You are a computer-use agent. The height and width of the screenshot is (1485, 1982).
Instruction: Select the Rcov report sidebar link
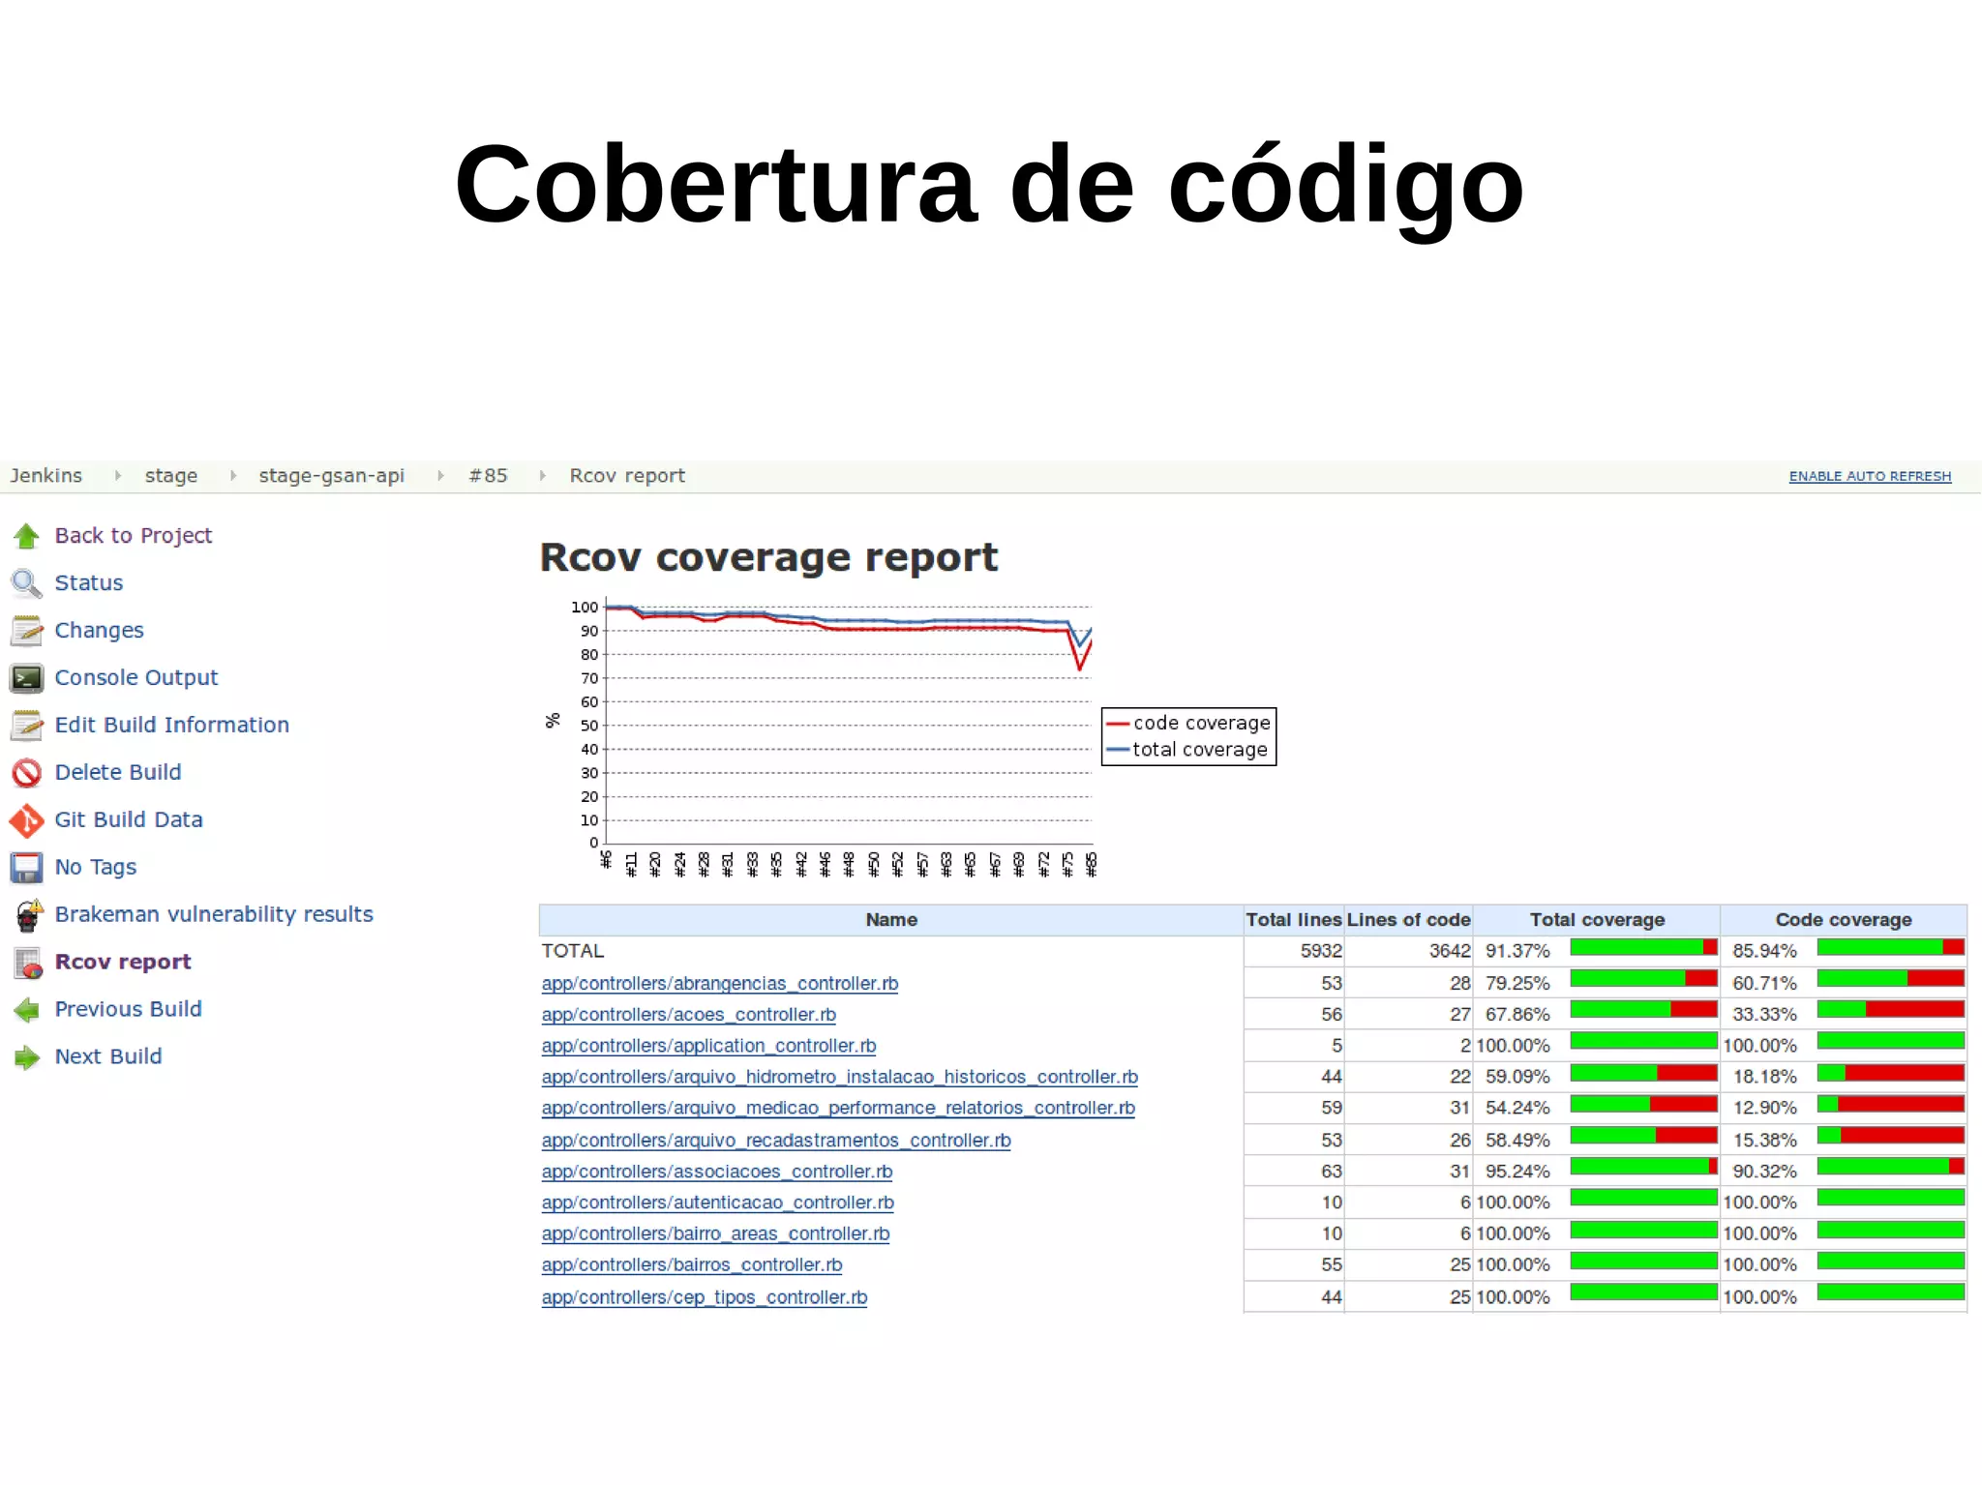[123, 963]
